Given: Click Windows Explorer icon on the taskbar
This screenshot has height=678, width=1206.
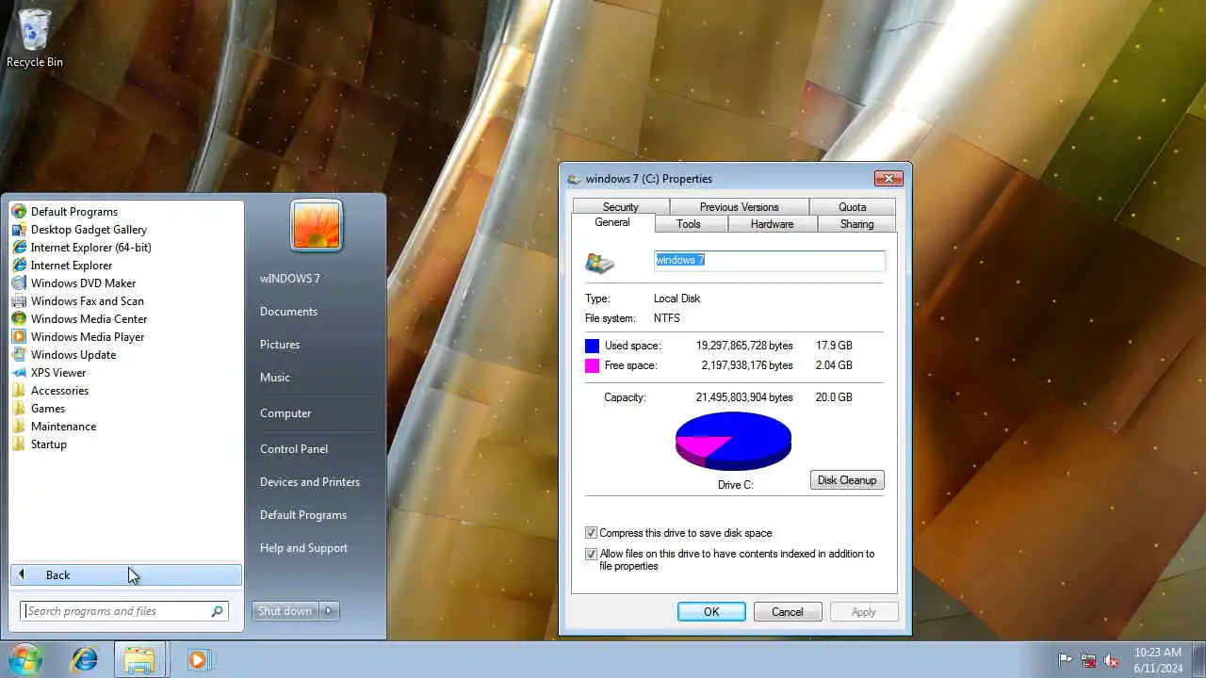Looking at the screenshot, I should click(139, 660).
